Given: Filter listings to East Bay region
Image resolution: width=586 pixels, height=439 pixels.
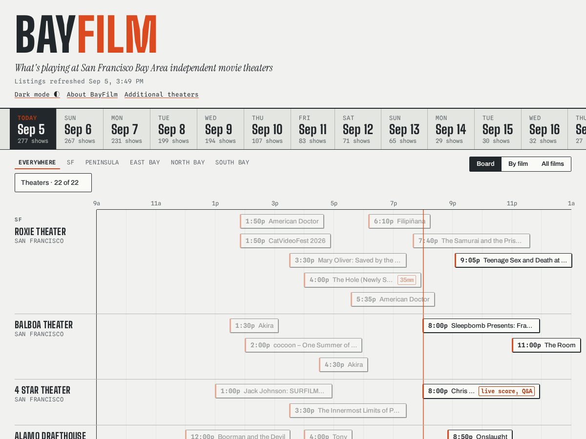Looking at the screenshot, I should (x=145, y=162).
